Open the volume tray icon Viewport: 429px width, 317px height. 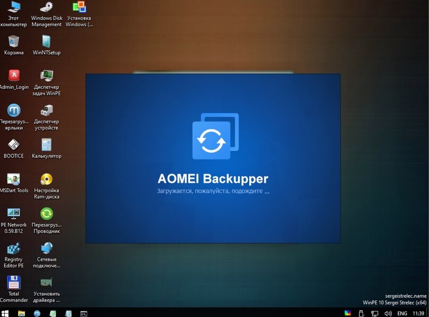click(388, 313)
